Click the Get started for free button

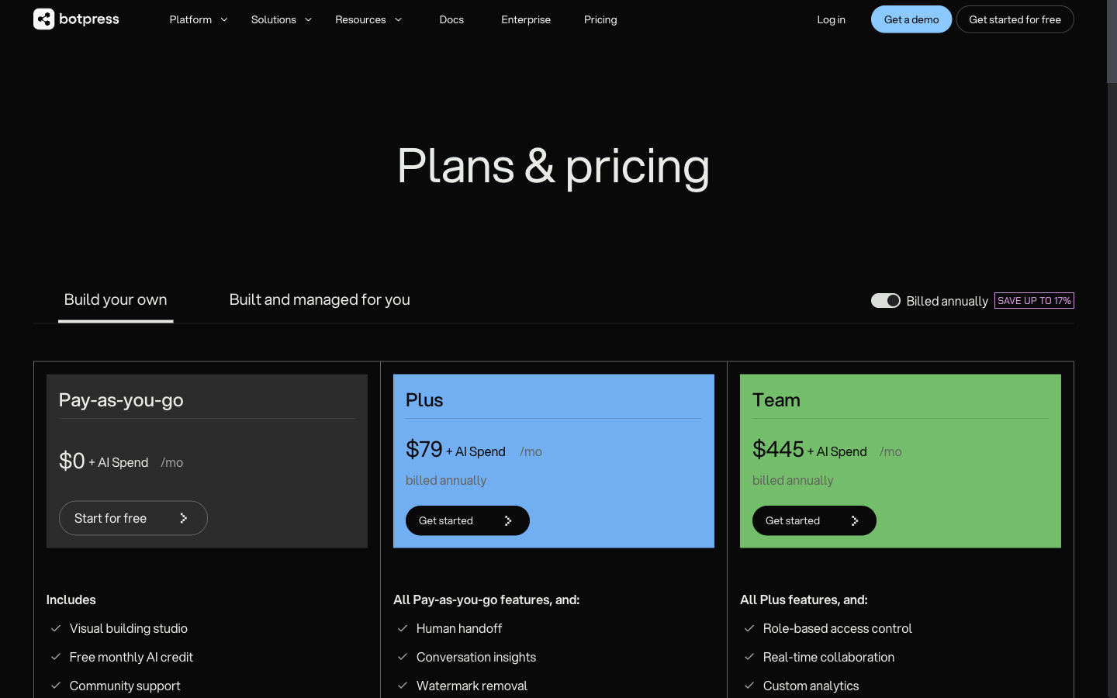pyautogui.click(x=1015, y=19)
